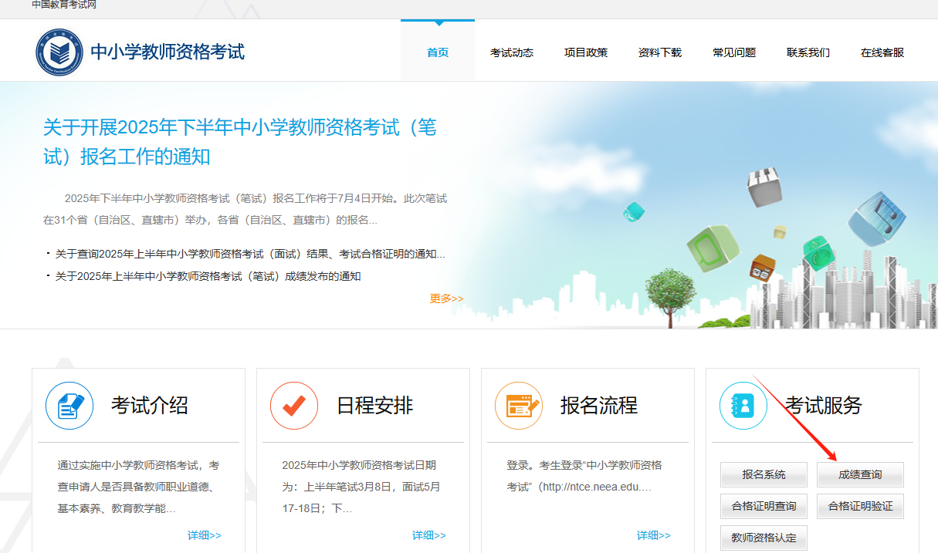
Task: Click the 考试服务 contact book icon
Action: [743, 406]
